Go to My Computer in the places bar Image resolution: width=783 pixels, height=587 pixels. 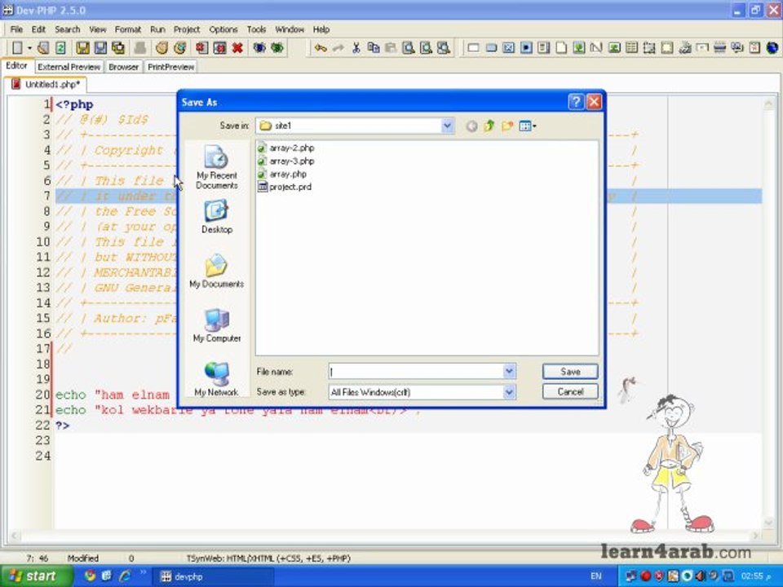(217, 325)
